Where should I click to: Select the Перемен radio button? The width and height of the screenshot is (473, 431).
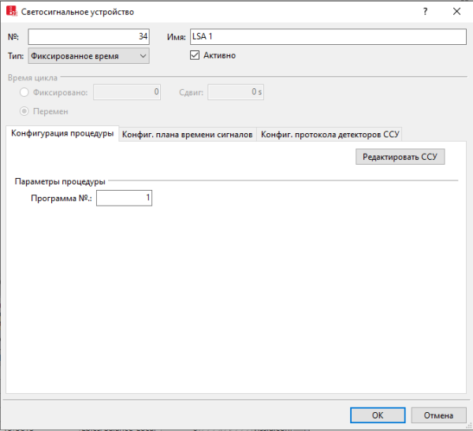tap(24, 111)
